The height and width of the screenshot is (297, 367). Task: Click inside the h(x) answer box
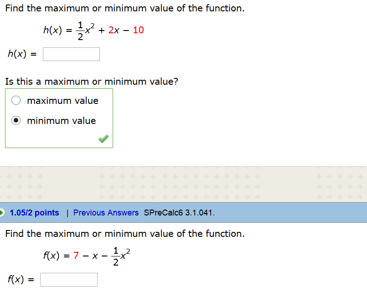pos(71,54)
